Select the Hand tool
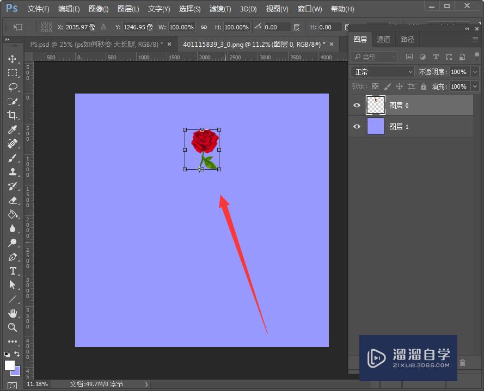This screenshot has width=484, height=391. point(13,313)
